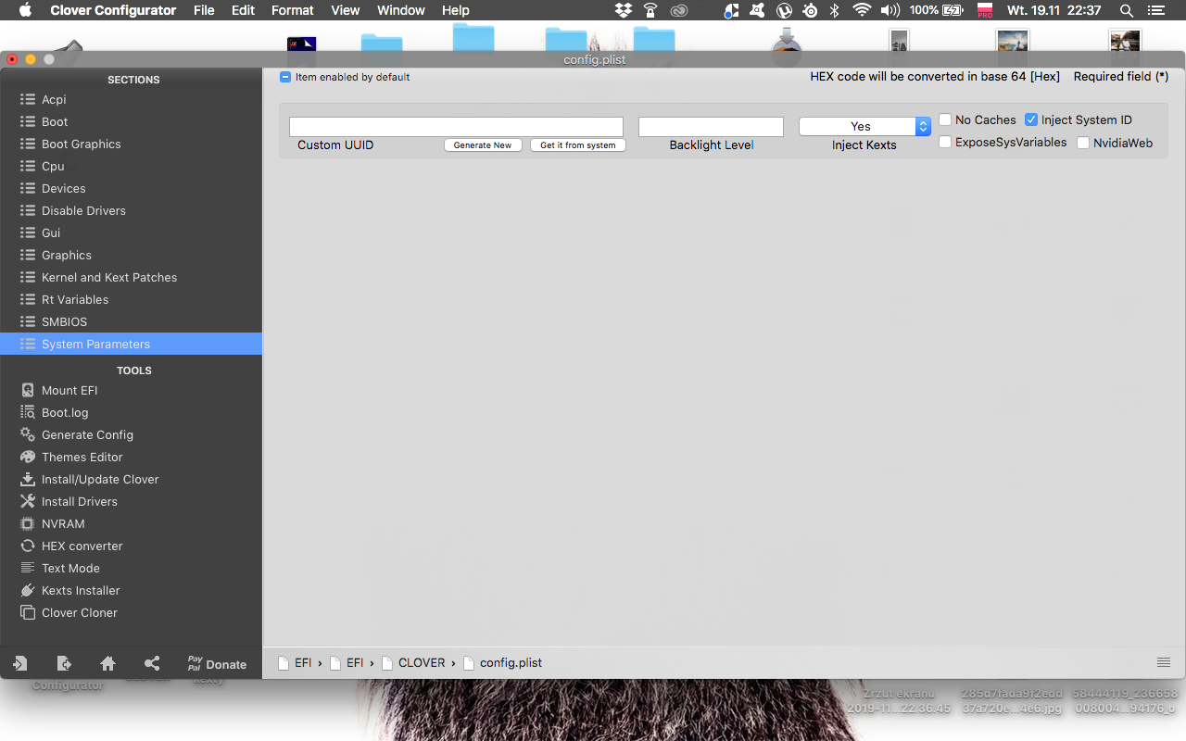Image resolution: width=1186 pixels, height=741 pixels.
Task: Open the Acpi section
Action: [x=131, y=99]
